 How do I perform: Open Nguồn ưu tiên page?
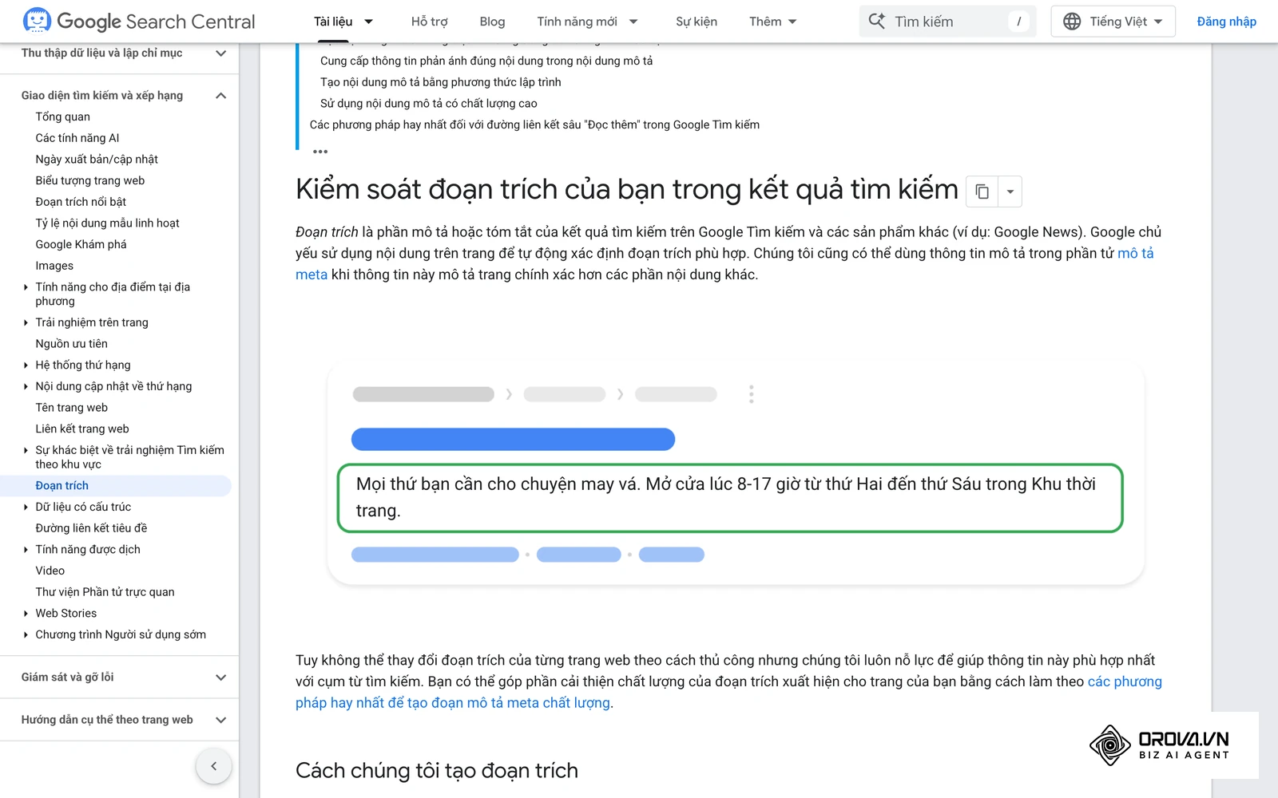[x=71, y=343]
